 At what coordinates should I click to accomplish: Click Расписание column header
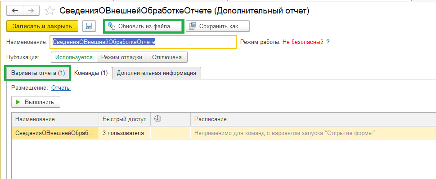(x=313, y=119)
